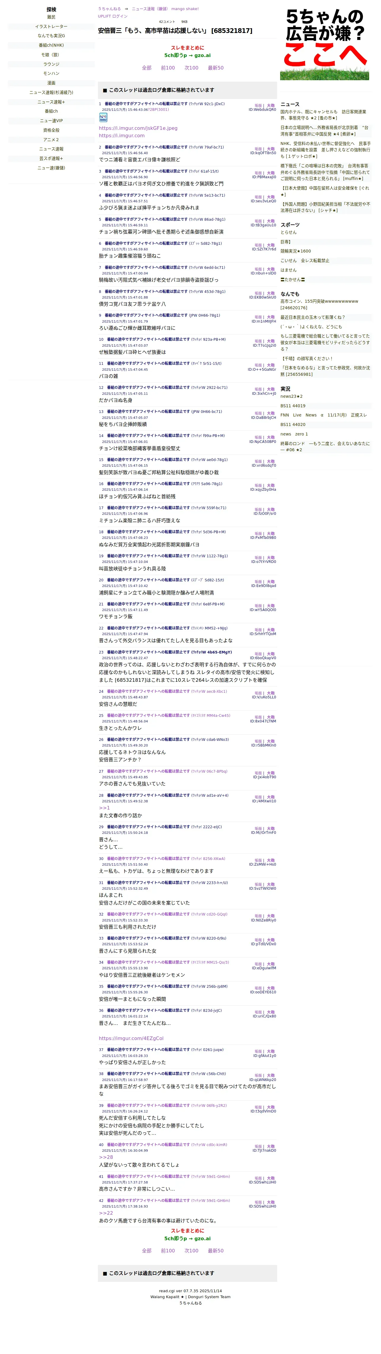Open ニュース速報(杉浦綾乃) in sidebar

[51, 92]
